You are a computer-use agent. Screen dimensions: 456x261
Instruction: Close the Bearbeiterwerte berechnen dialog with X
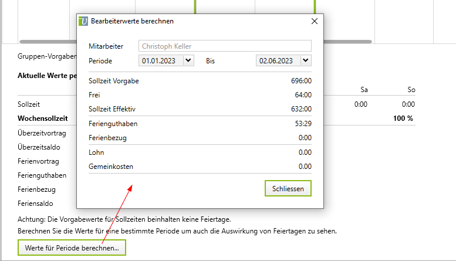[x=315, y=21]
